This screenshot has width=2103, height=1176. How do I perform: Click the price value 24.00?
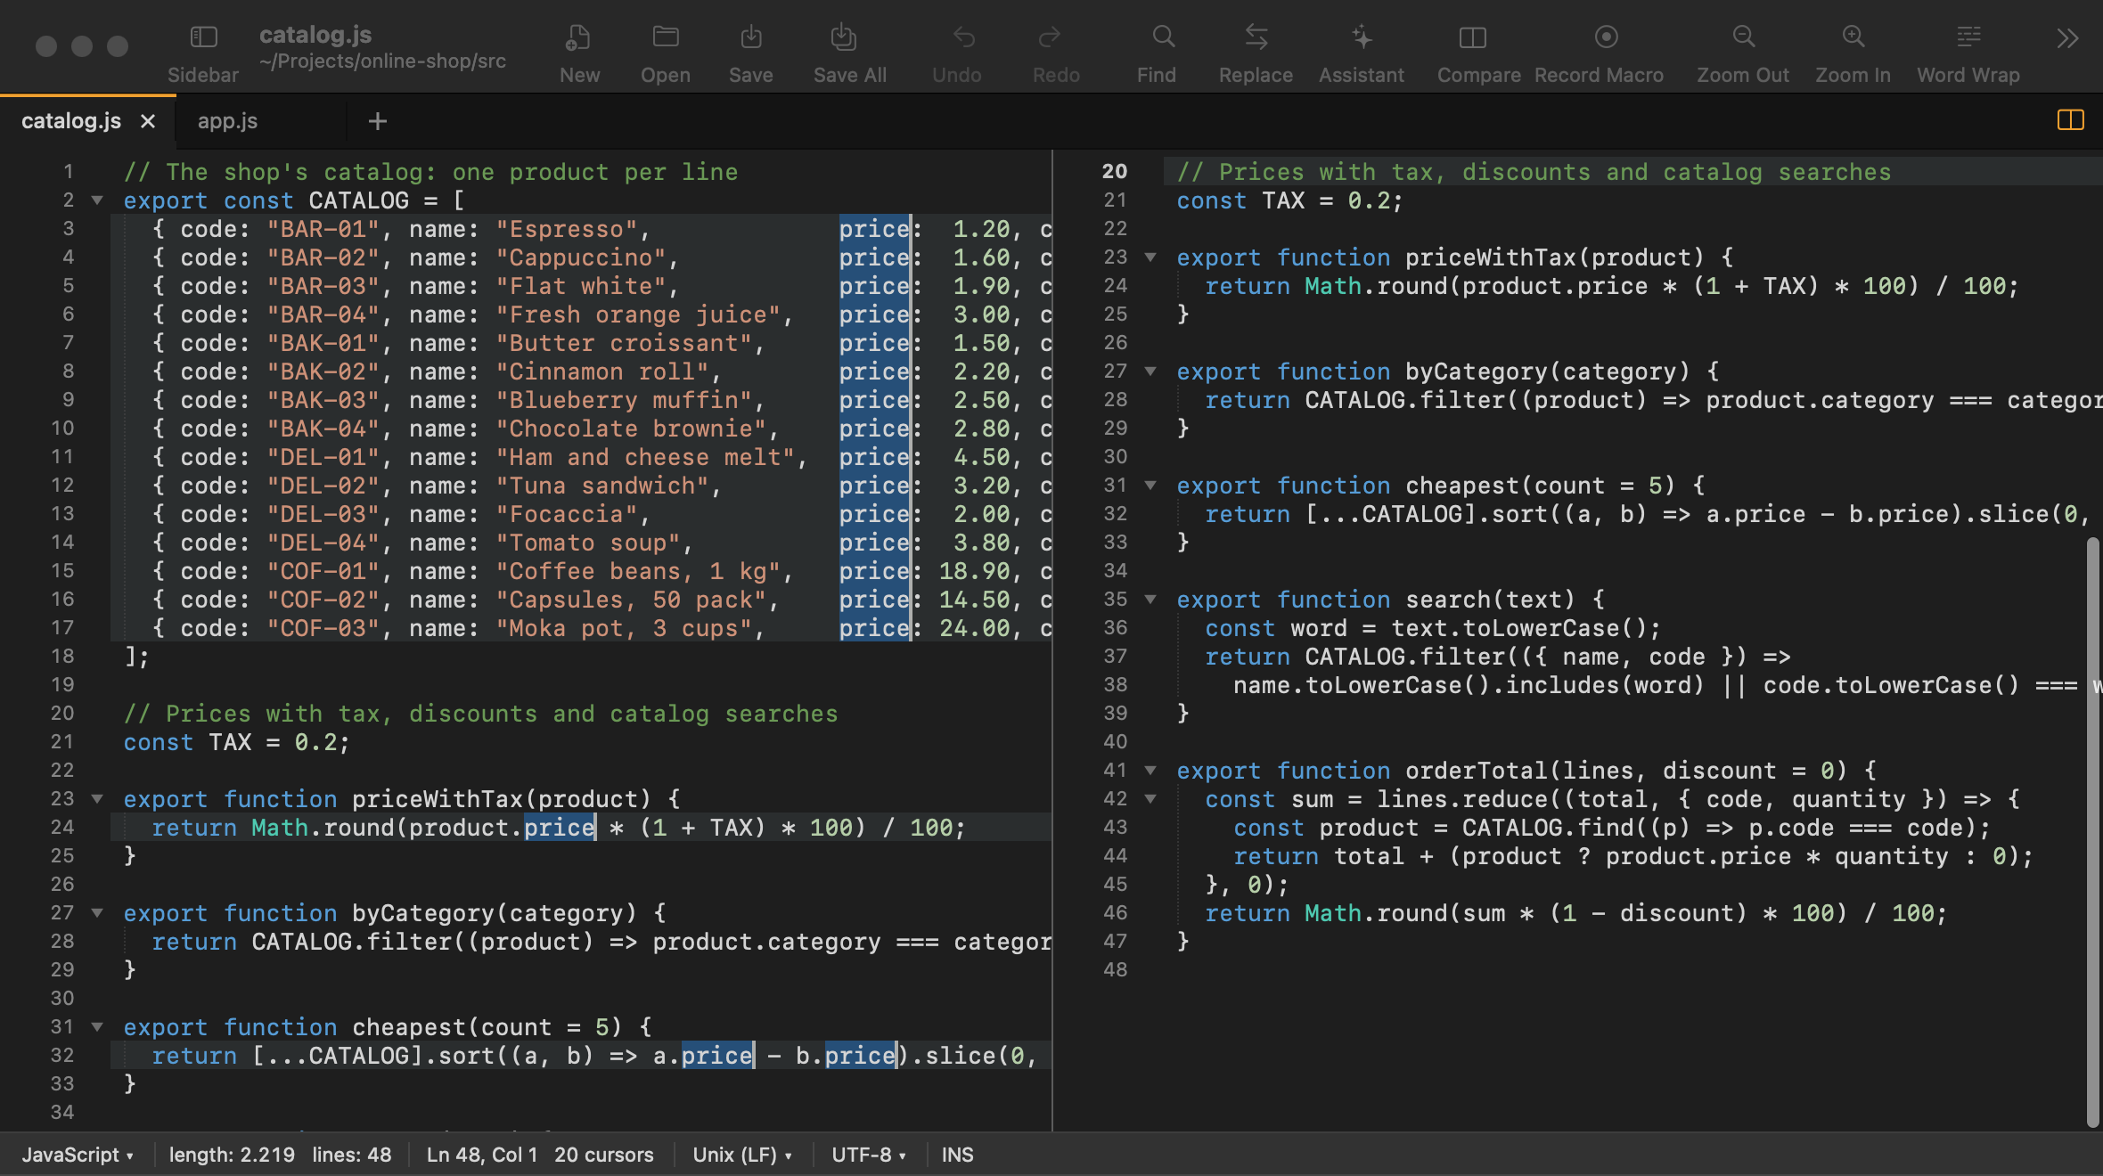975,628
